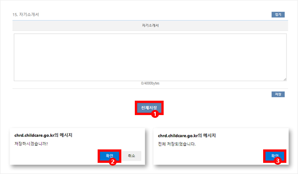Collapse section 15 with the 접기 button
Viewport: 298px width, 174px height.
click(x=278, y=14)
